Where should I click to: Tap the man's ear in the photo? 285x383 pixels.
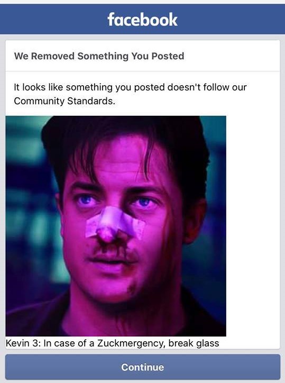195,221
